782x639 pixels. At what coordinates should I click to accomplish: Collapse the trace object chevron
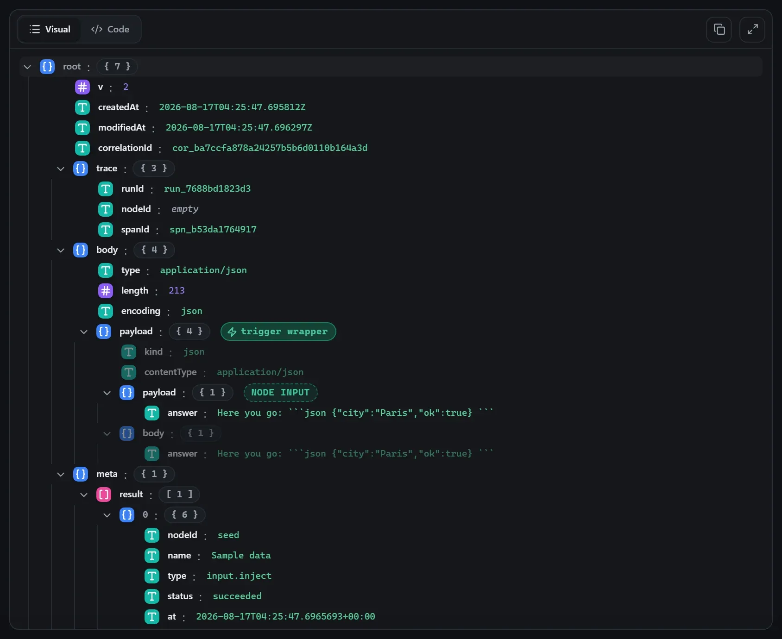tap(61, 169)
